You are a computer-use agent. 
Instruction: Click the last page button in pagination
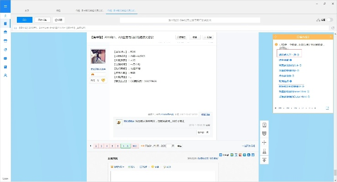coord(135,146)
